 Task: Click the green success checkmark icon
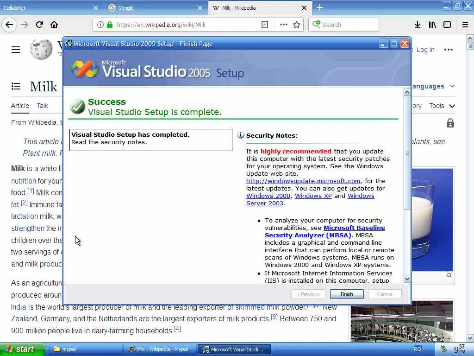tap(77, 106)
